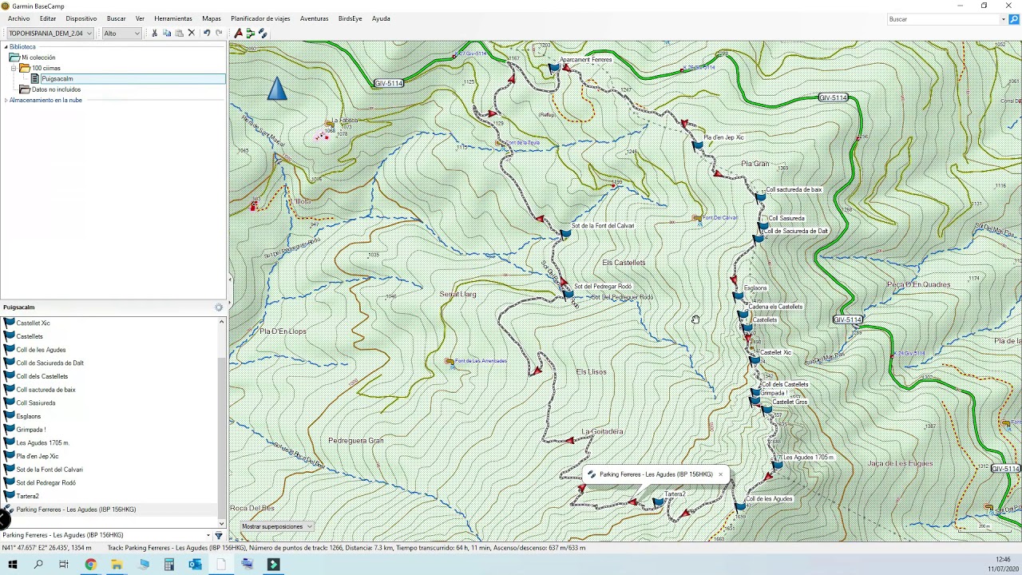The height and width of the screenshot is (575, 1022).
Task: Close the Parking Ferreres map popup
Action: (720, 474)
